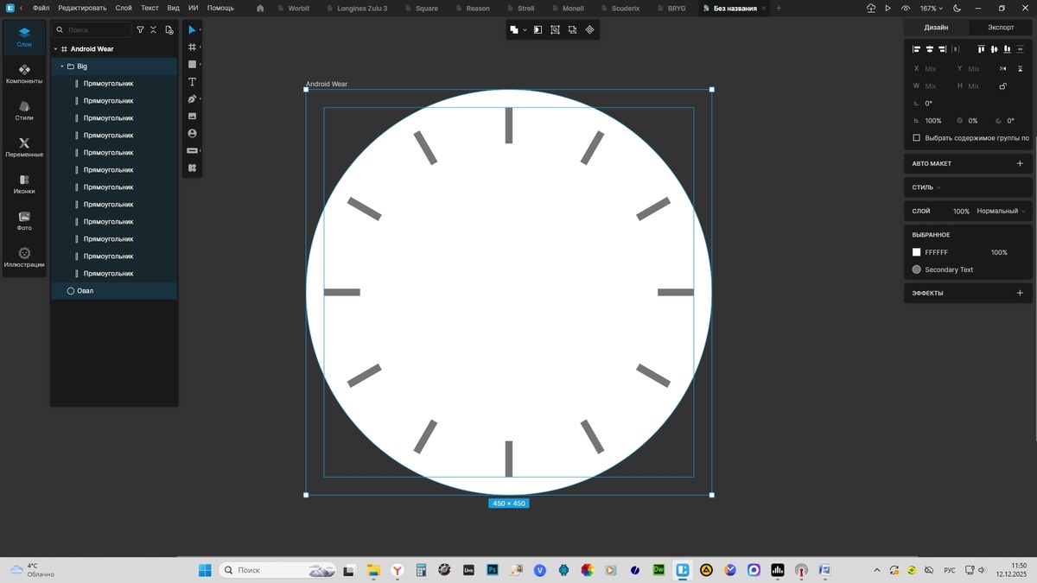Select the Move arrow tool
This screenshot has height=583, width=1037.
192,30
